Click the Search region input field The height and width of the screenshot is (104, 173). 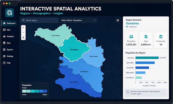39,20
